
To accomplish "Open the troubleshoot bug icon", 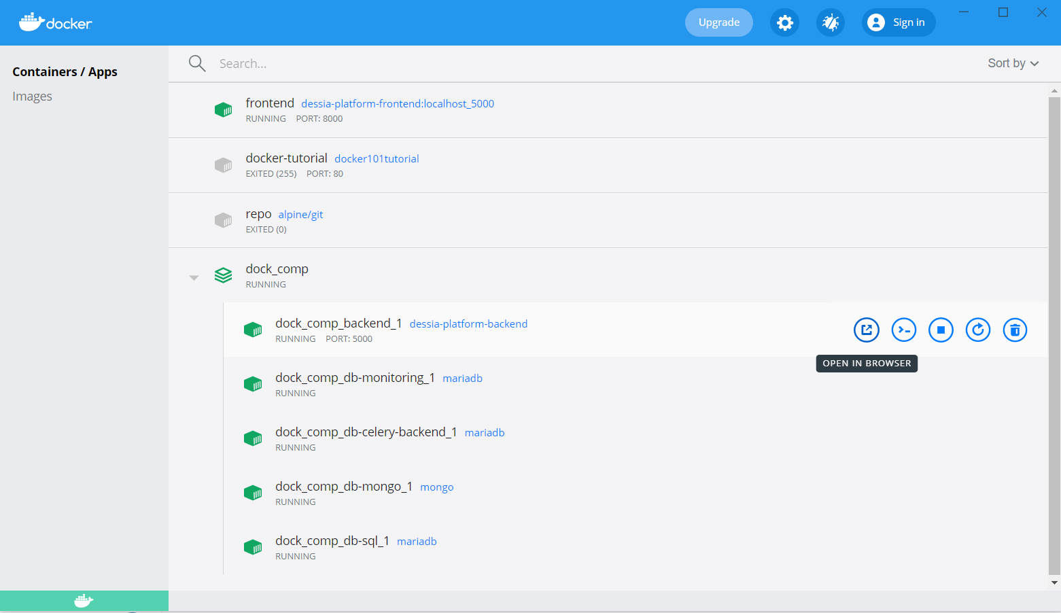I will [831, 22].
